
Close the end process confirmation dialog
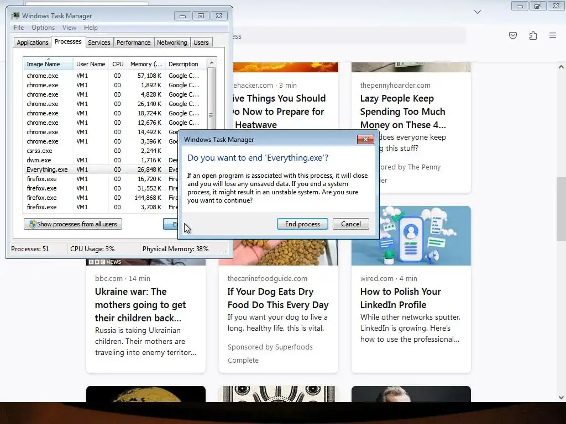[365, 140]
